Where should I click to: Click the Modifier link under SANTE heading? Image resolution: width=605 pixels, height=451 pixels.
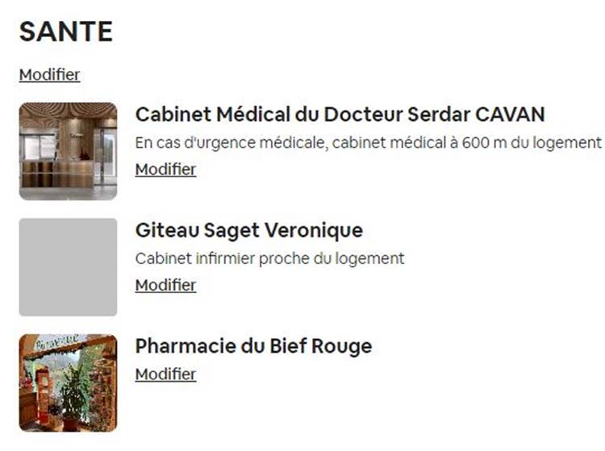[x=50, y=75]
